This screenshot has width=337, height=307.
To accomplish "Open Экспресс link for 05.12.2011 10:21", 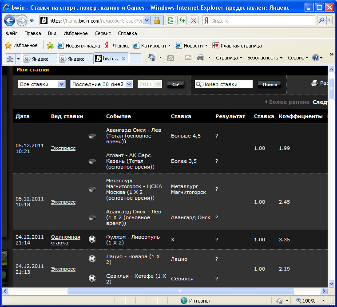I will click(x=63, y=148).
